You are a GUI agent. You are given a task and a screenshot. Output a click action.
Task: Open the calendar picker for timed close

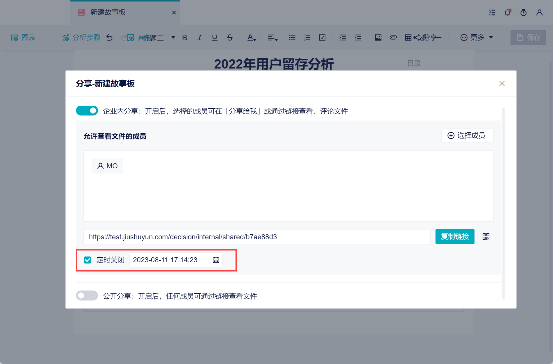pos(216,260)
